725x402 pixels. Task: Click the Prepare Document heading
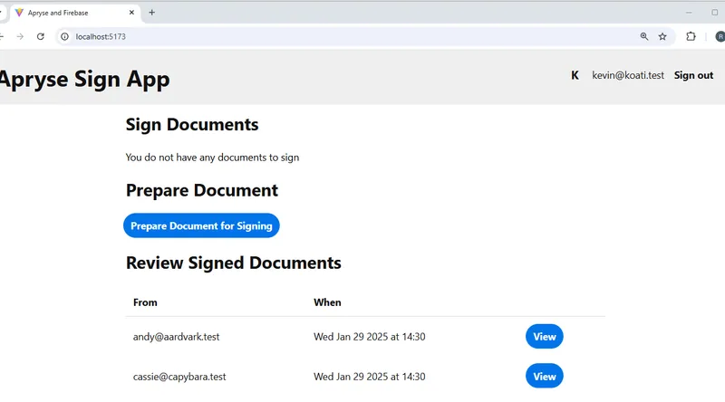[201, 190]
